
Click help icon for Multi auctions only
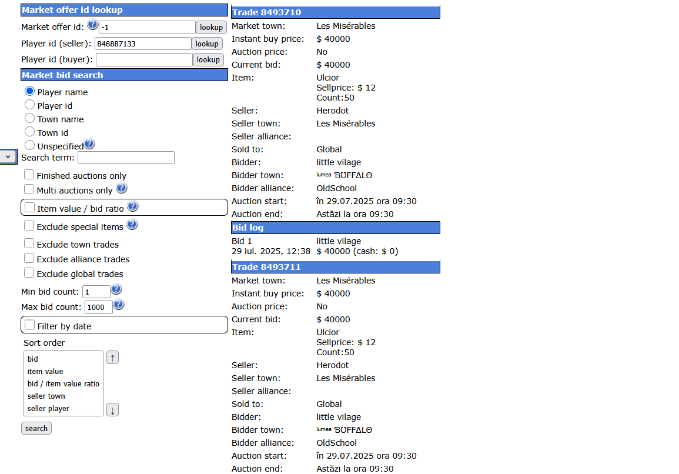coord(122,188)
